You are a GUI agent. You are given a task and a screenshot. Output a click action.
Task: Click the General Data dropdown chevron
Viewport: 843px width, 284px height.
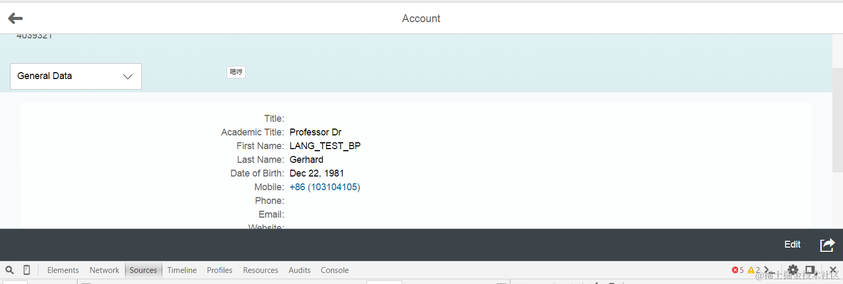click(128, 76)
